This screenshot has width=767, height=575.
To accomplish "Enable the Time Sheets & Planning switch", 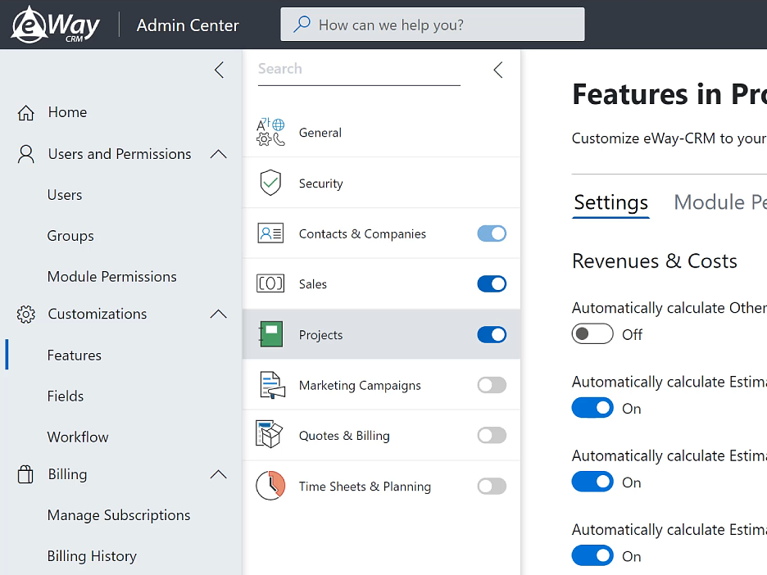I will 492,486.
